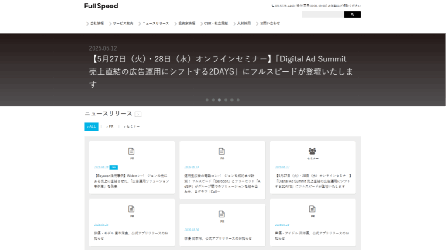This screenshot has height=251, width=447.
Task: Click the phone icon beside 03-5728-4460
Action: pyautogui.click(x=272, y=6)
